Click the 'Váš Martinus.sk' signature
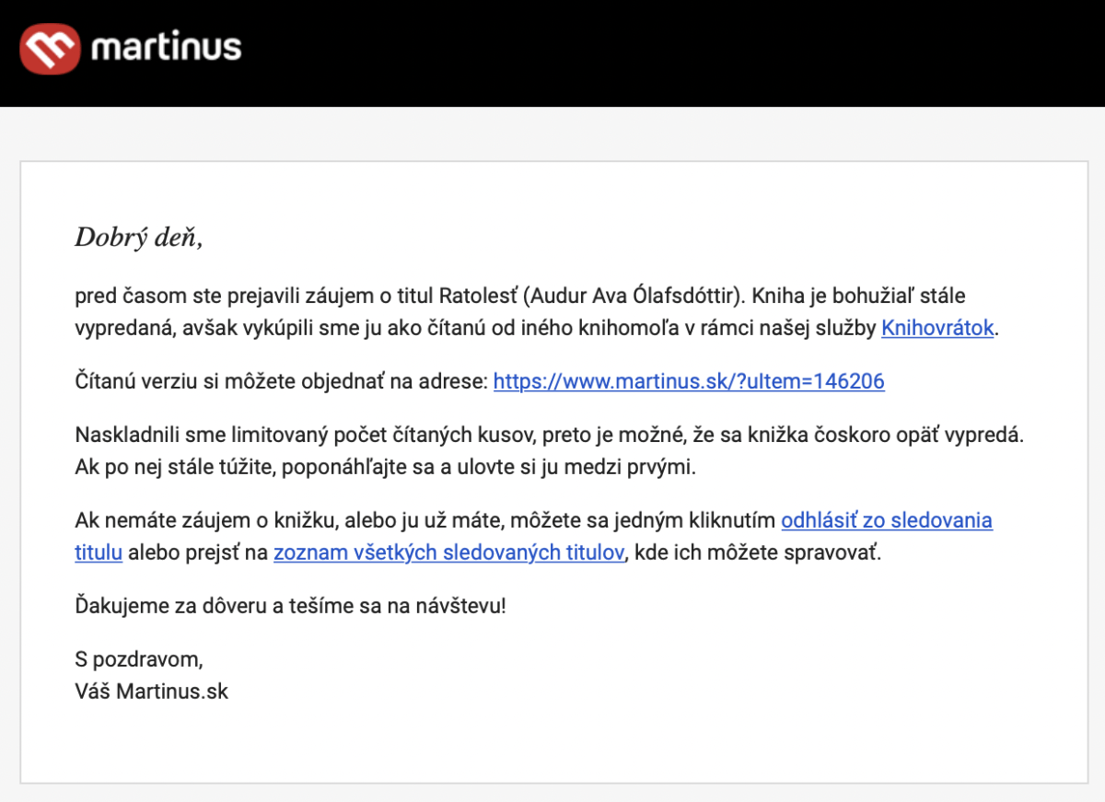This screenshot has height=802, width=1105. (x=151, y=691)
